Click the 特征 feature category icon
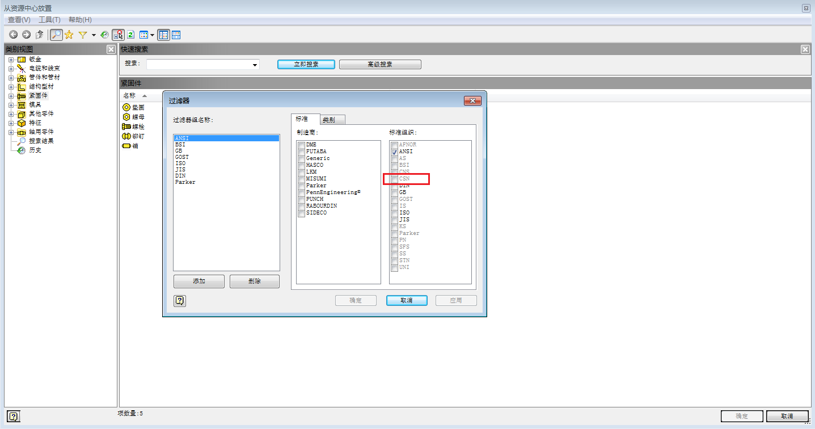Image resolution: width=815 pixels, height=429 pixels. pos(22,123)
